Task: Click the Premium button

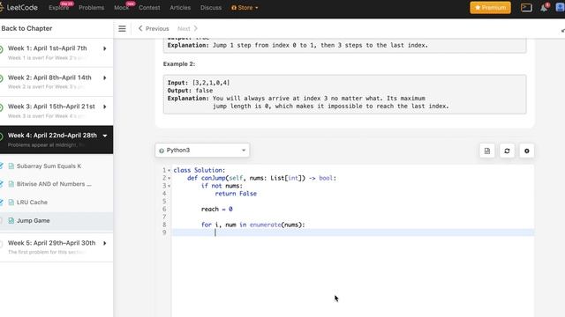Action: pyautogui.click(x=490, y=8)
